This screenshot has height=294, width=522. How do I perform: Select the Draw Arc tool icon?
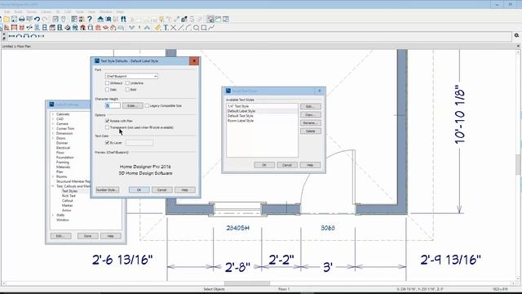188,28
